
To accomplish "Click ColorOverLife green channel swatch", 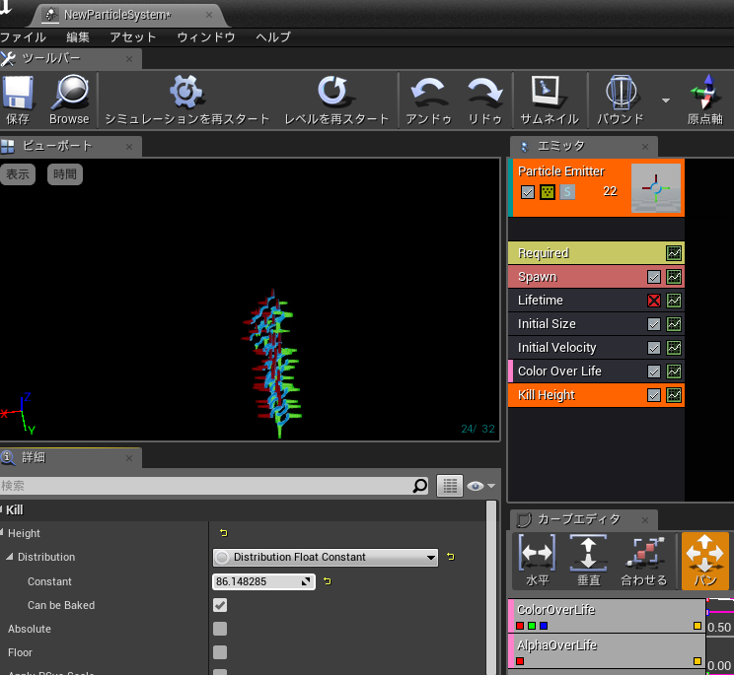I will point(532,626).
